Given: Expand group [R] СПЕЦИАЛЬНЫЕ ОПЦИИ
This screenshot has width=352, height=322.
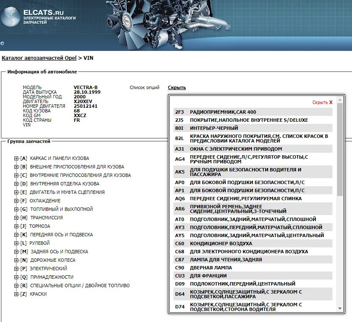Looking at the screenshot, I should click(16, 286).
